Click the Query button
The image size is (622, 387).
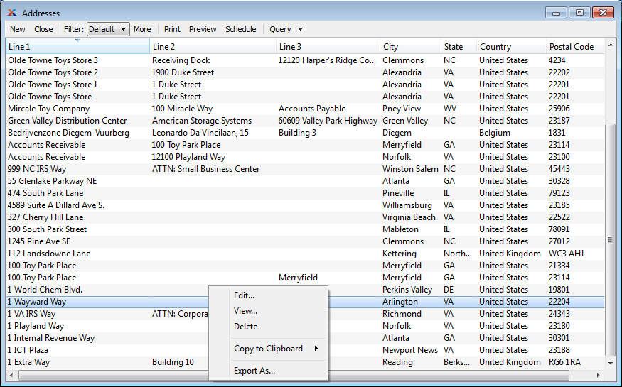[280, 29]
